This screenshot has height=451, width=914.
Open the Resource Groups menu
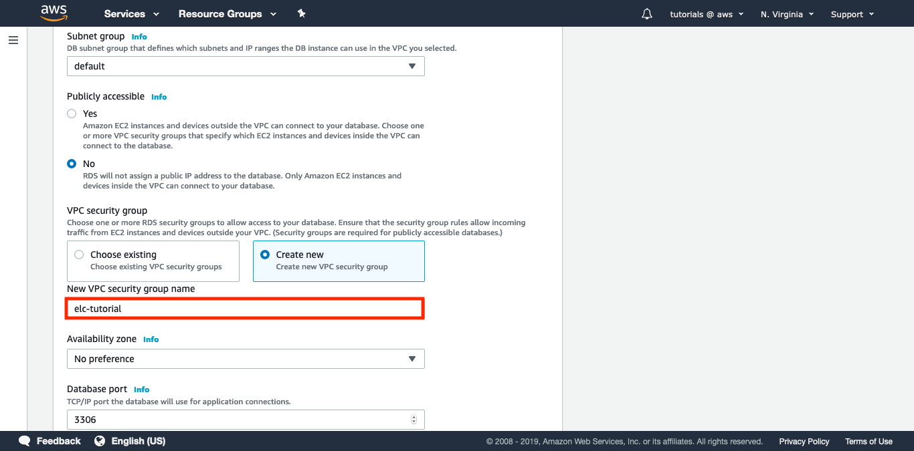pyautogui.click(x=227, y=14)
